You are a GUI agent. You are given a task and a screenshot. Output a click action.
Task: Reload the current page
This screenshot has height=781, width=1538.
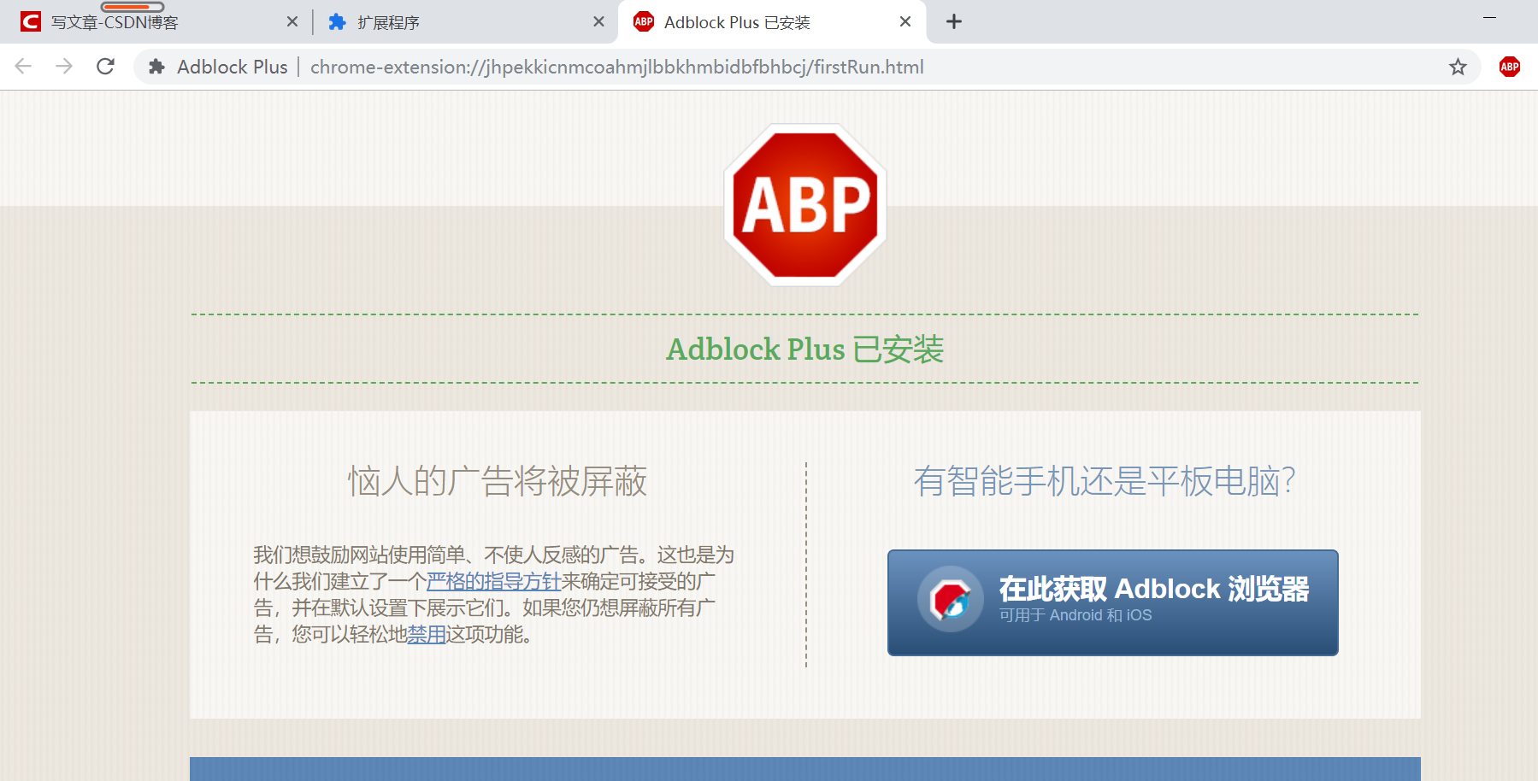pyautogui.click(x=105, y=67)
